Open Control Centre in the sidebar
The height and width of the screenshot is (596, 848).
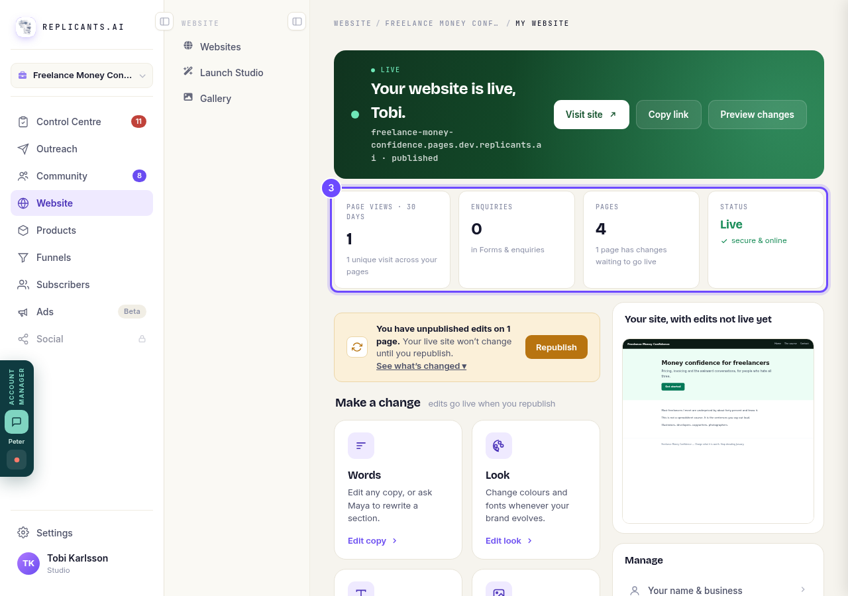pyautogui.click(x=81, y=122)
